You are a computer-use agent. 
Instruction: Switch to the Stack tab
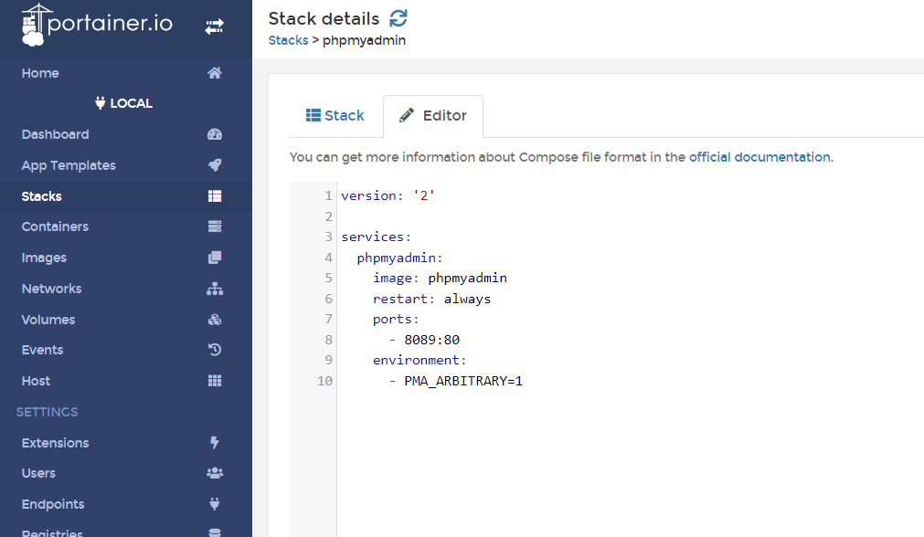point(335,116)
